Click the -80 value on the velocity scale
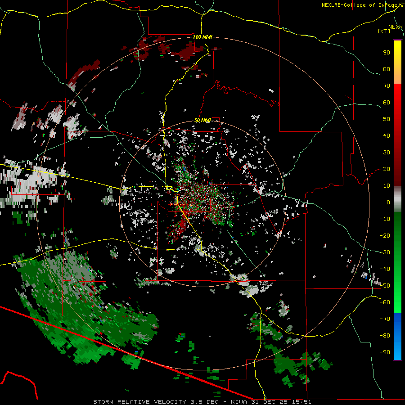The width and height of the screenshot is (405, 405). (385, 336)
